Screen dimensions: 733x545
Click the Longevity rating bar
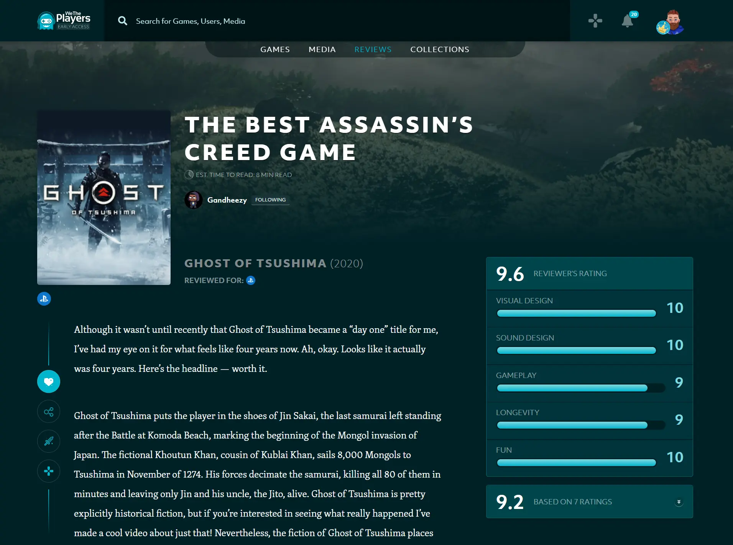click(x=581, y=425)
